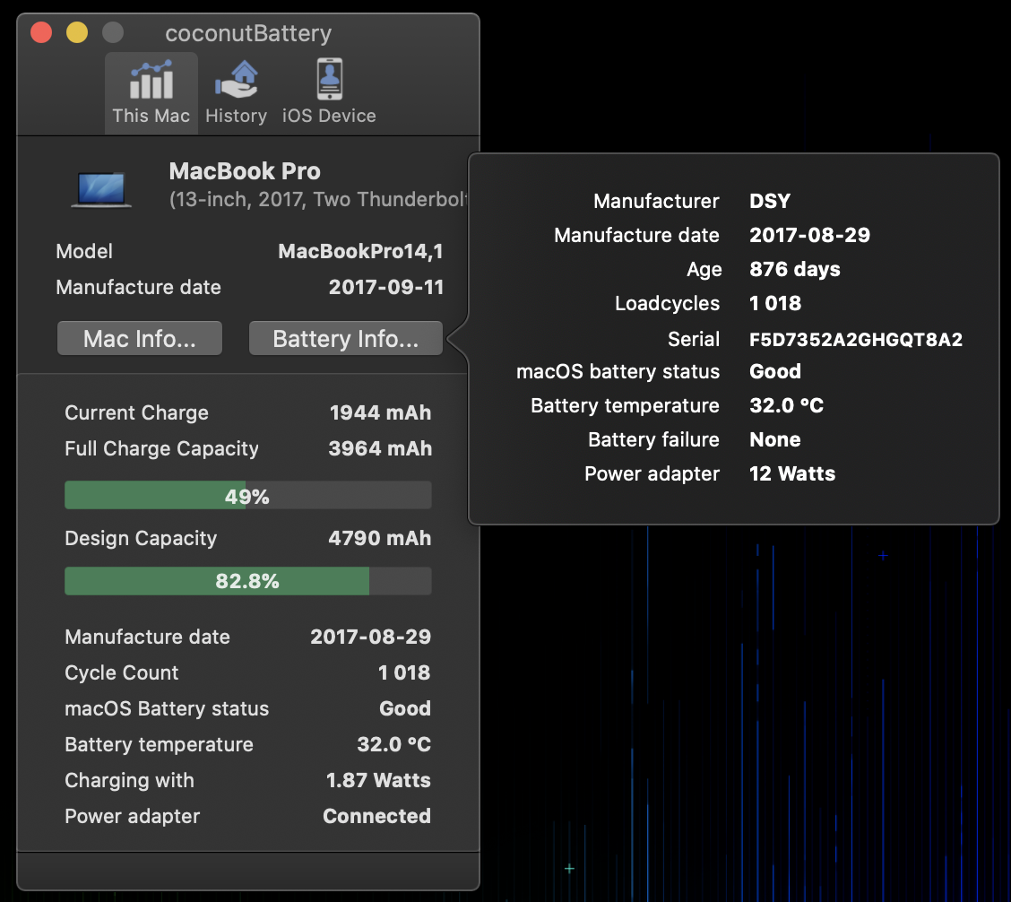Click the coconutBattery window title
The height and width of the screenshot is (902, 1011).
coord(248,33)
